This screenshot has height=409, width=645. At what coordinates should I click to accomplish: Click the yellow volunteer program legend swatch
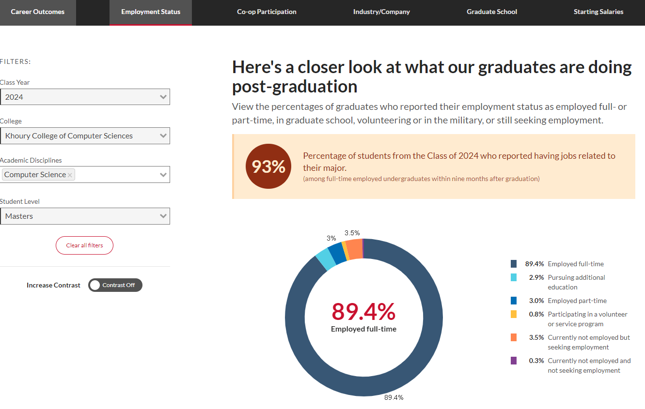[x=513, y=314]
